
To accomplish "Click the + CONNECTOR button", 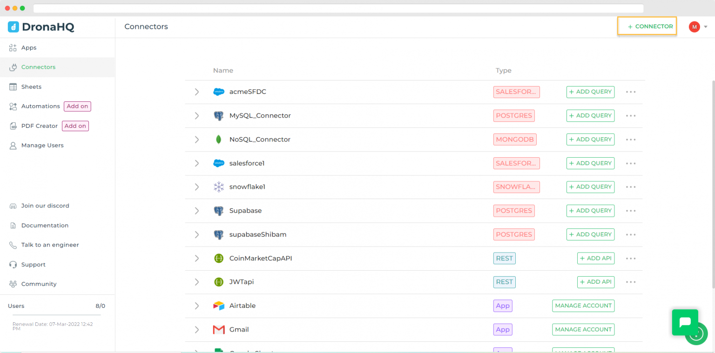I will [647, 26].
